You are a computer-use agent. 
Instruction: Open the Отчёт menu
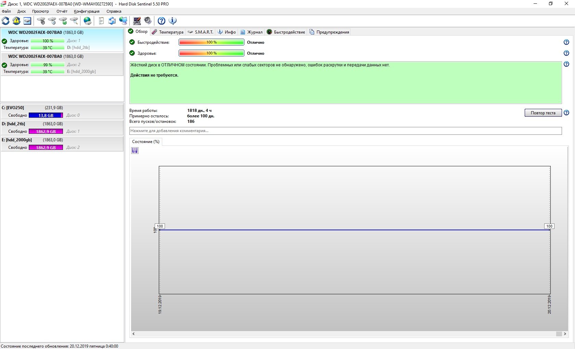pyautogui.click(x=62, y=11)
